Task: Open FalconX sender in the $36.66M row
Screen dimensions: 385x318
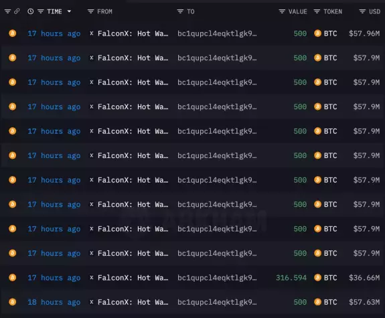Action: tap(133, 278)
